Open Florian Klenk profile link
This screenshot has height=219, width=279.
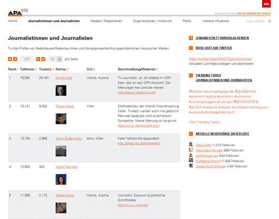tap(65, 107)
